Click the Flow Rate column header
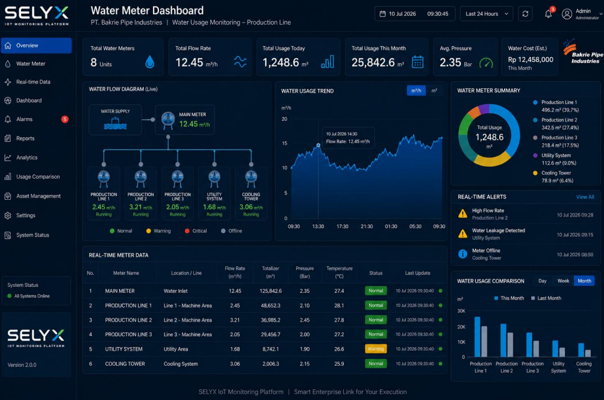This screenshot has width=604, height=400. click(235, 272)
